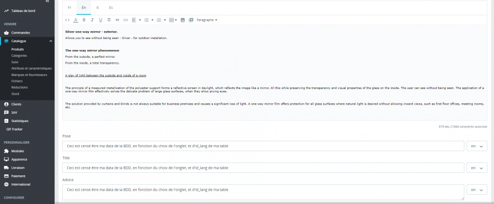Open Produits submenu item
Image resolution: width=494 pixels, height=204 pixels.
(18, 49)
